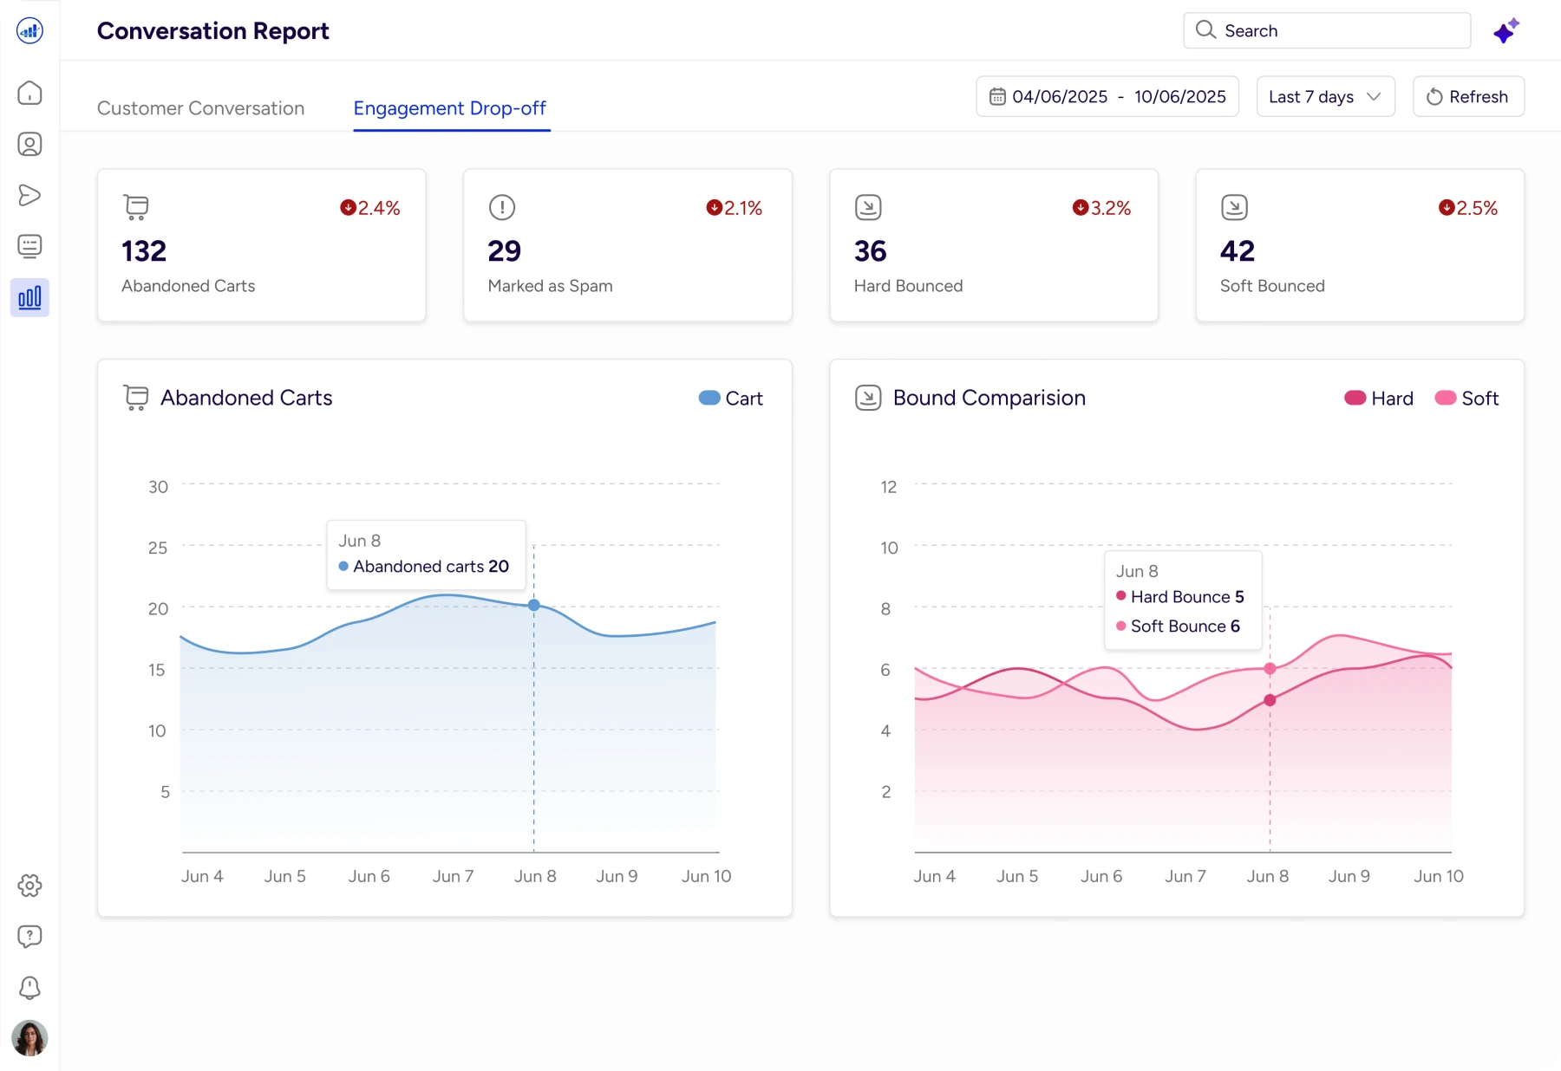Open the user profile avatar

[29, 1037]
